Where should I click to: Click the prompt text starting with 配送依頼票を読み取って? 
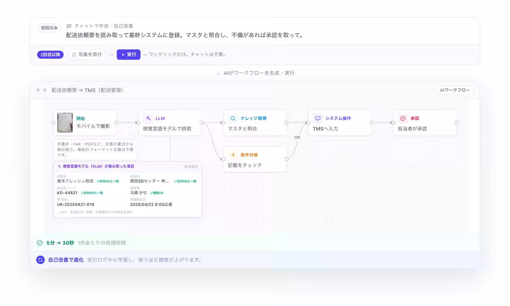(185, 35)
